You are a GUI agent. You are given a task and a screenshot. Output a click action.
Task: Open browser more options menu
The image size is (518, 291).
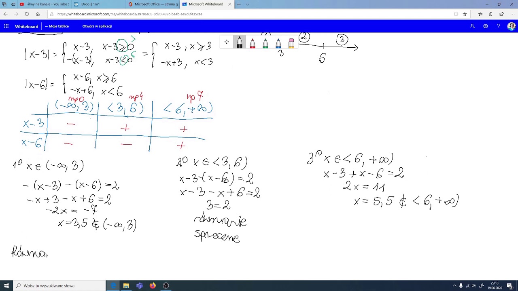tap(512, 14)
